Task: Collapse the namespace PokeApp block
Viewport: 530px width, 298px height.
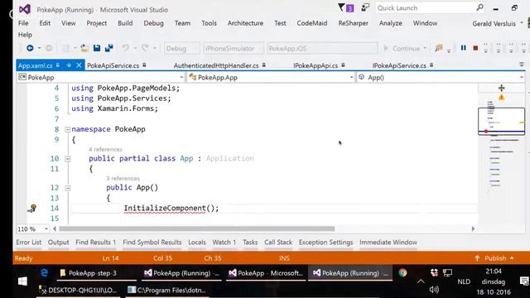Action: pyautogui.click(x=67, y=129)
